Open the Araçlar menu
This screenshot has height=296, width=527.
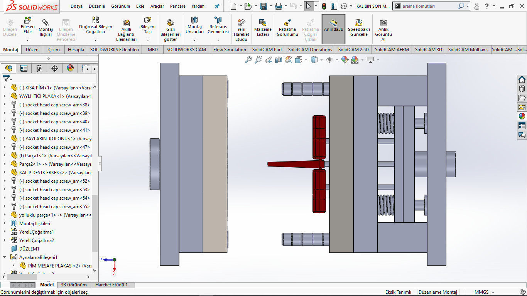click(x=157, y=6)
